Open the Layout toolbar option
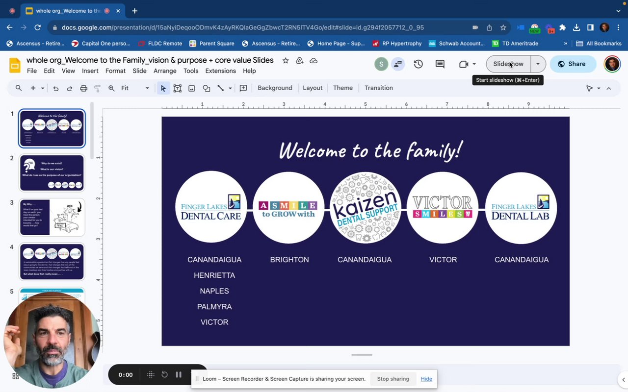Image resolution: width=628 pixels, height=392 pixels. [313, 88]
